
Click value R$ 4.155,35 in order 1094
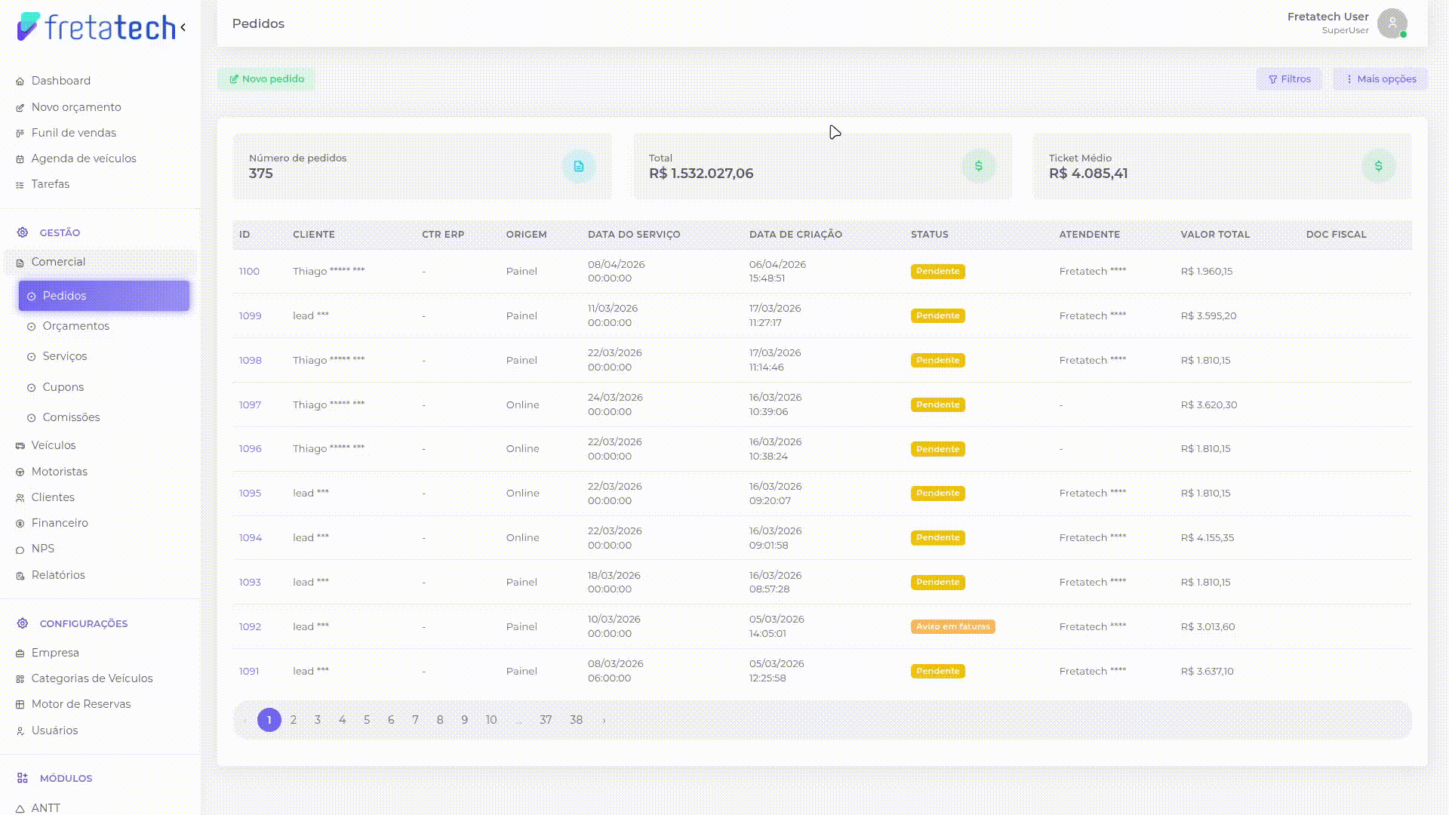pos(1207,538)
